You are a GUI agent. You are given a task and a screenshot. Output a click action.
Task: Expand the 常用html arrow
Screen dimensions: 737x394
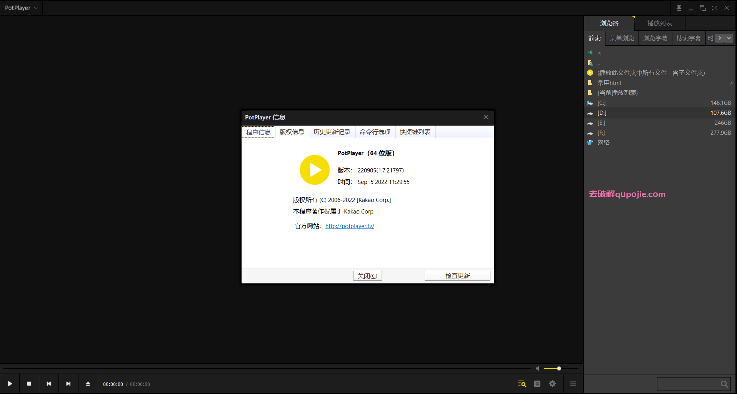[731, 83]
